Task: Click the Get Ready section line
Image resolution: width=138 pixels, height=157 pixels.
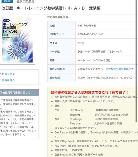Action: 76,110
